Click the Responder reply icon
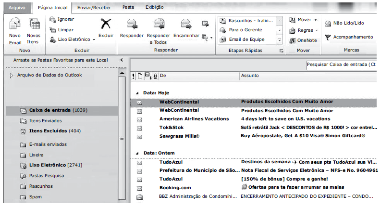The width and height of the screenshot is (380, 207). (131, 25)
